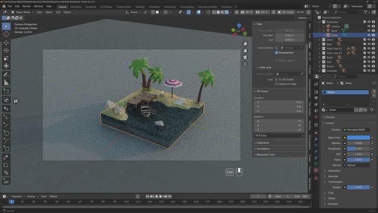378x213 pixels.
Task: Click the navigation gizmo blue Z axis
Action: click(239, 25)
